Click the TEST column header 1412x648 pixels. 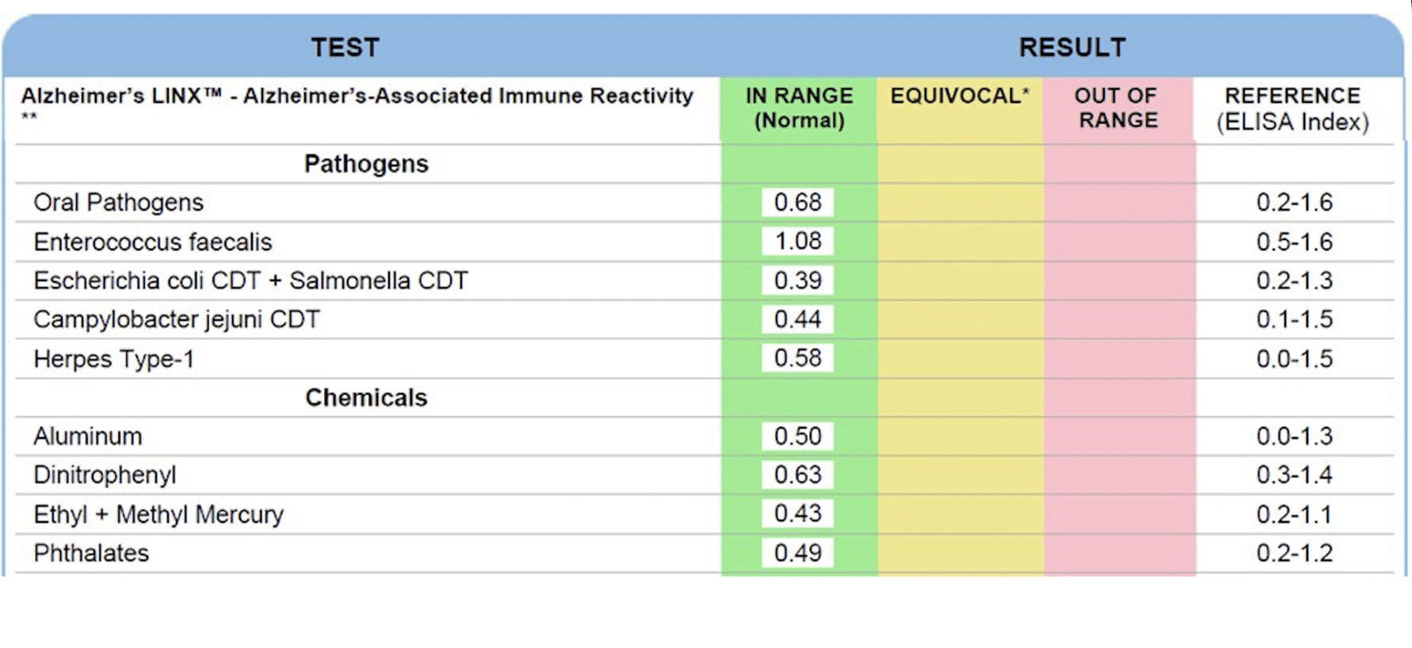[345, 48]
